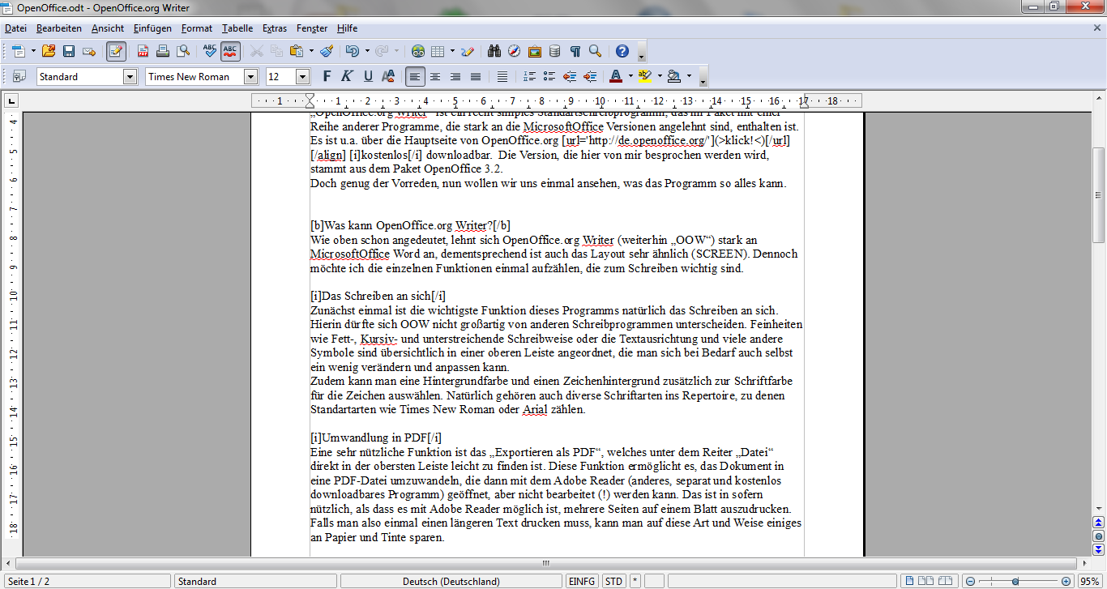Toggle the EINFG insert mode in the status bar
The height and width of the screenshot is (589, 1107).
click(582, 581)
